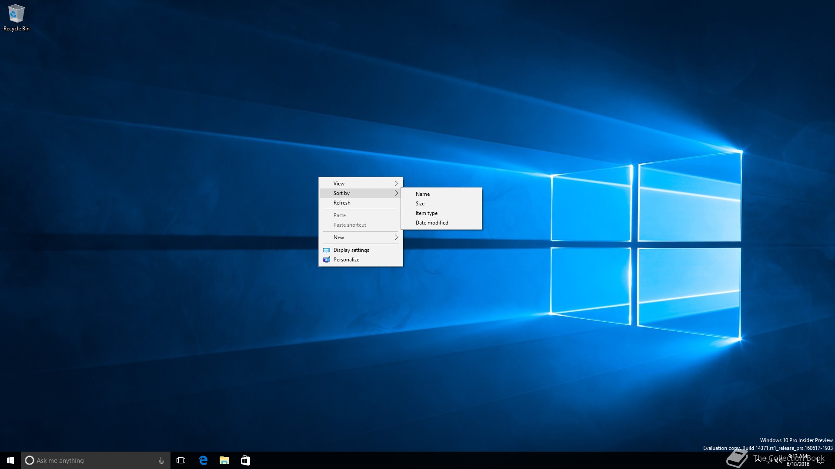Open Display settings from context menu

tap(351, 250)
